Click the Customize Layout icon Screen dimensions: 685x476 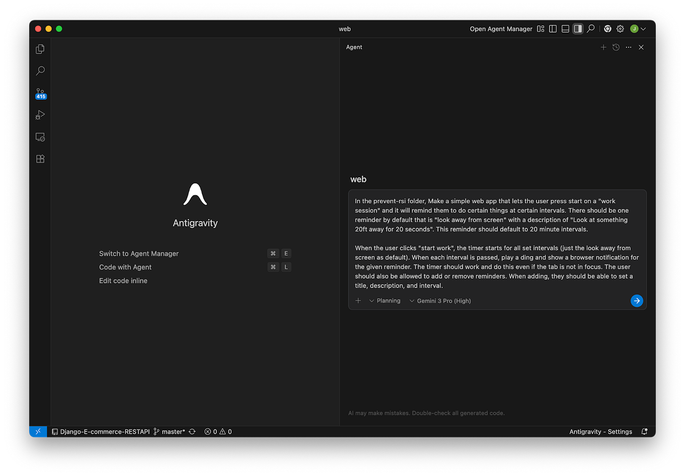click(541, 29)
